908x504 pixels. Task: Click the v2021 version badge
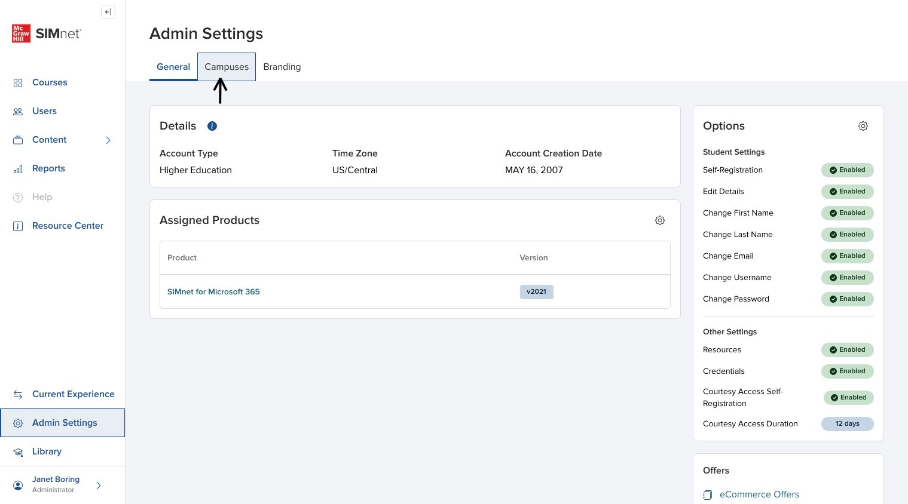tap(537, 292)
